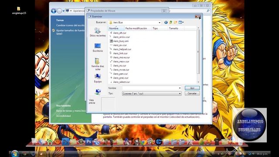Viewport: 279px width, 157px height.
Task: Select the Aero_pen.cur file
Action: tap(119, 74)
